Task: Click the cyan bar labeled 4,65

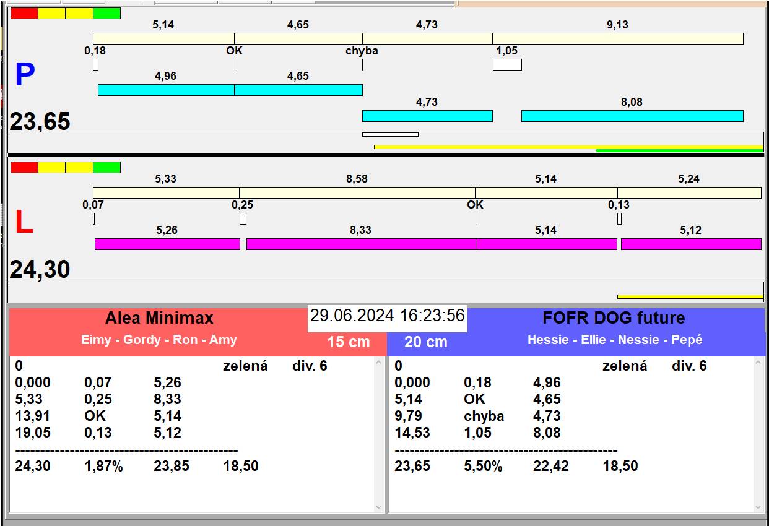Action: 298,90
